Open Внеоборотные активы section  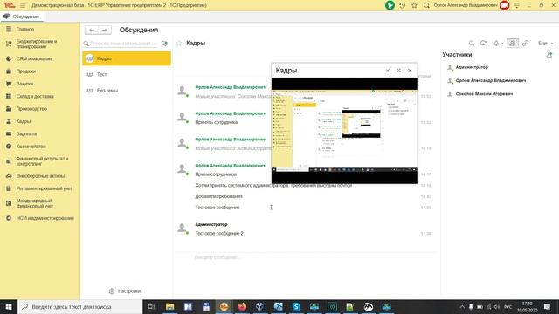tap(40, 176)
